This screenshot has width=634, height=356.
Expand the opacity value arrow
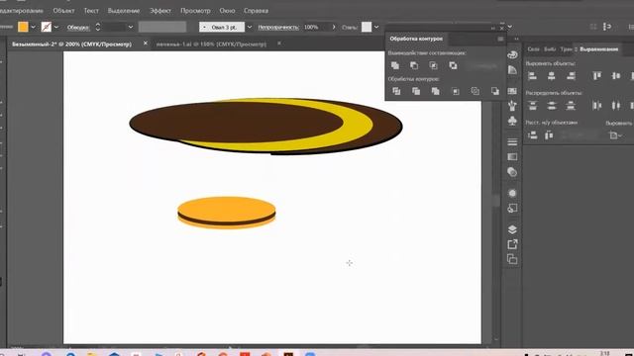pos(334,27)
